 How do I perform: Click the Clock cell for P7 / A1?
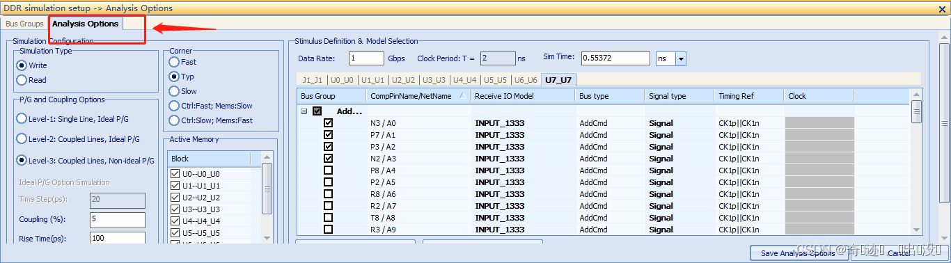tap(819, 135)
